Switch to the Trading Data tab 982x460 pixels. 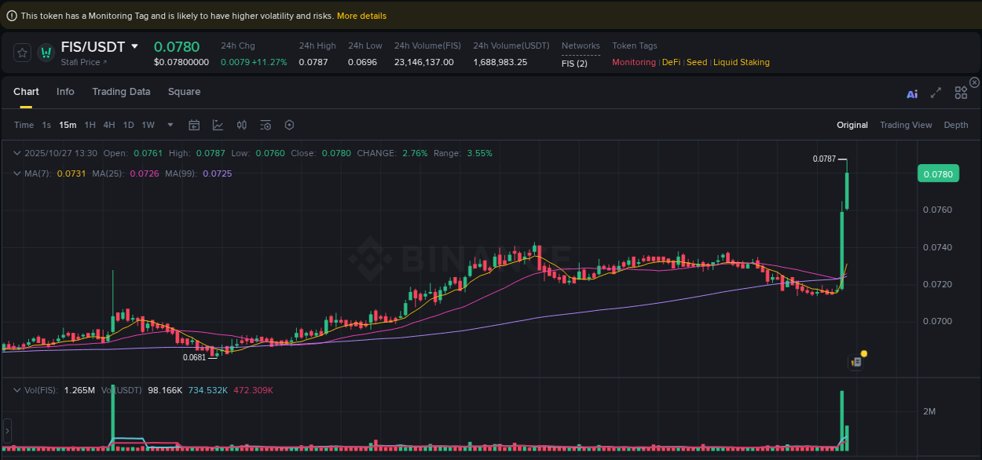[x=121, y=92]
